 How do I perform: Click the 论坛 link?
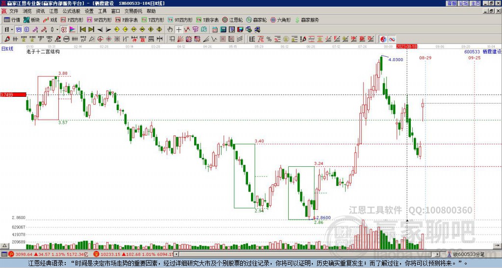[464, 3]
